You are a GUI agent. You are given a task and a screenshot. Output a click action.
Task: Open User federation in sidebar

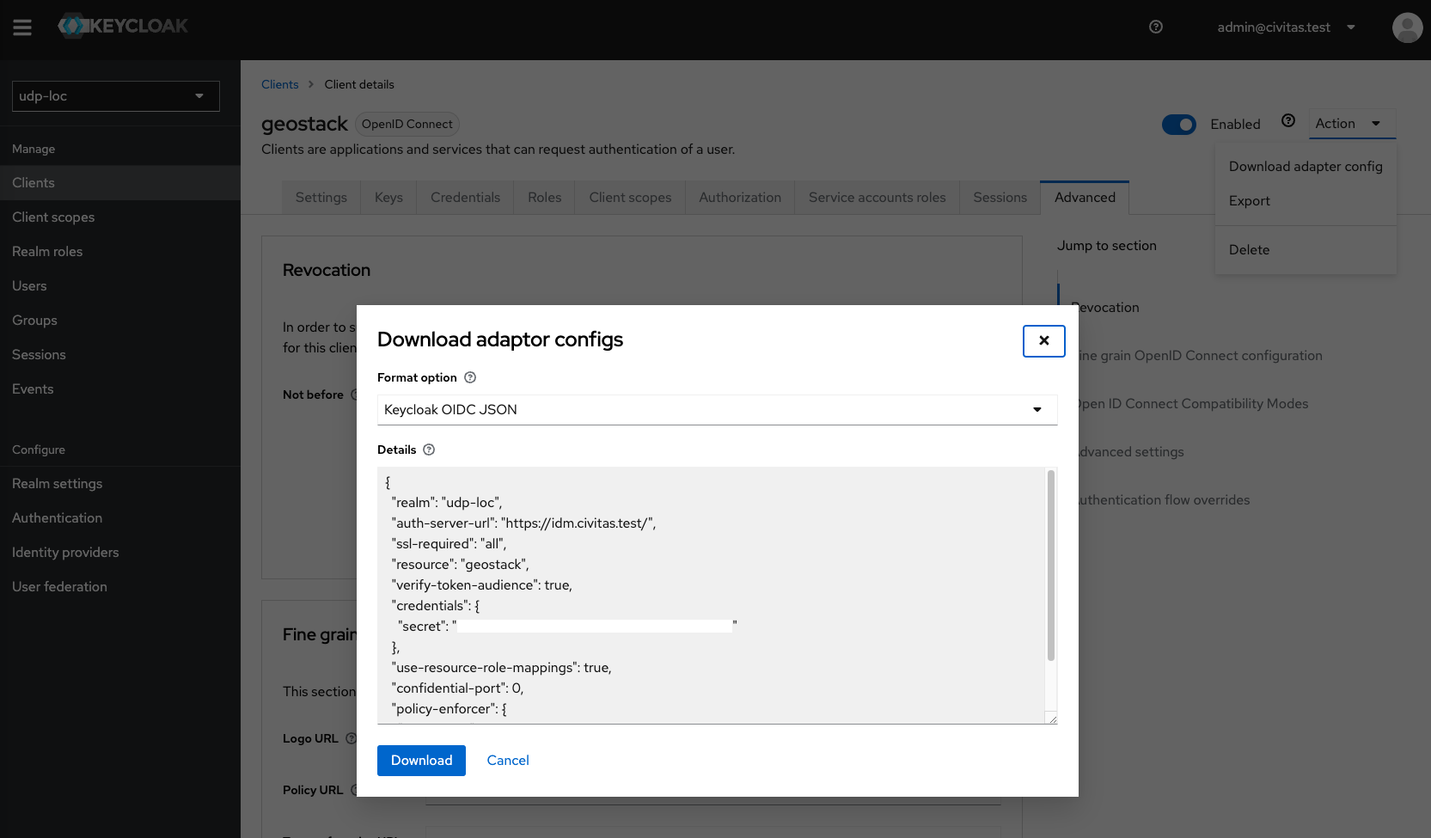tap(120, 587)
